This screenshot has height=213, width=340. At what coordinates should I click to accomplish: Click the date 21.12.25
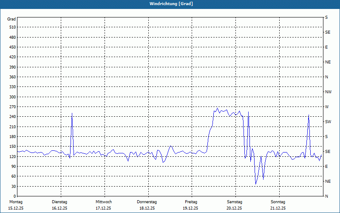[x=278, y=208]
